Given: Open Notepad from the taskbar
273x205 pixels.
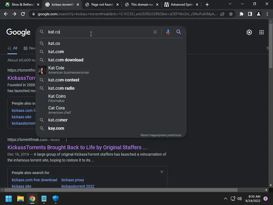Looking at the screenshot, I should pyautogui.click(x=44, y=199).
